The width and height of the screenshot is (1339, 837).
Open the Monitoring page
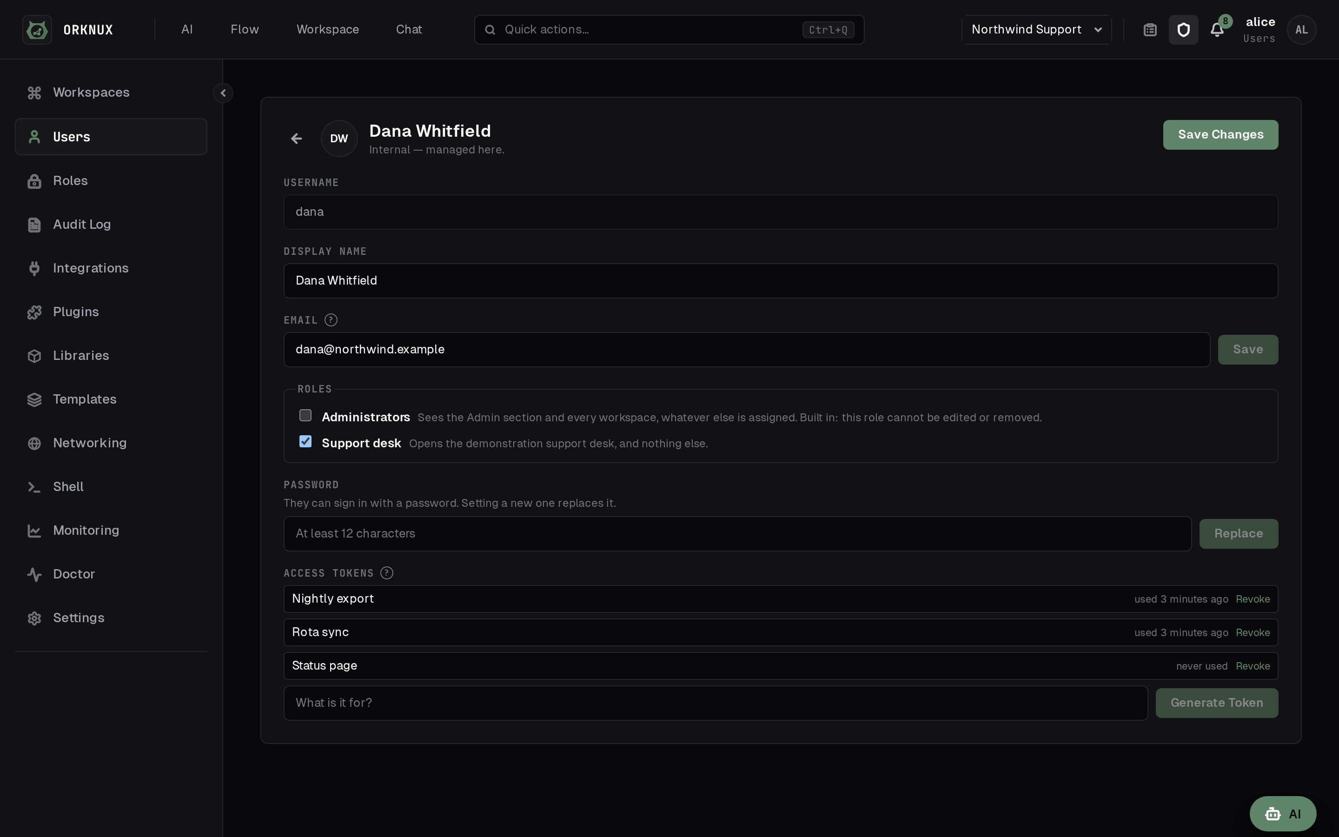111,530
